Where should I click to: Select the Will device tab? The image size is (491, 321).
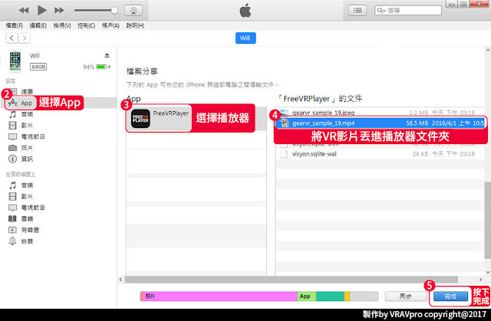pyautogui.click(x=245, y=38)
